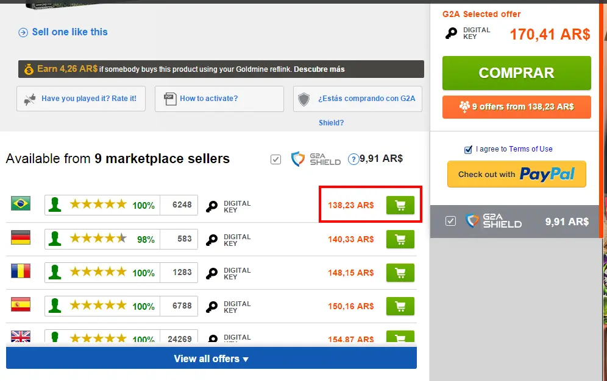Open the Terms of Use link
Viewport: 607px width, 381px height.
point(531,149)
